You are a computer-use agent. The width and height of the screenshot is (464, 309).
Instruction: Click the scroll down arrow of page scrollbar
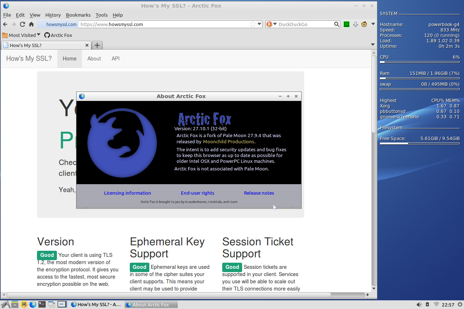(x=374, y=288)
